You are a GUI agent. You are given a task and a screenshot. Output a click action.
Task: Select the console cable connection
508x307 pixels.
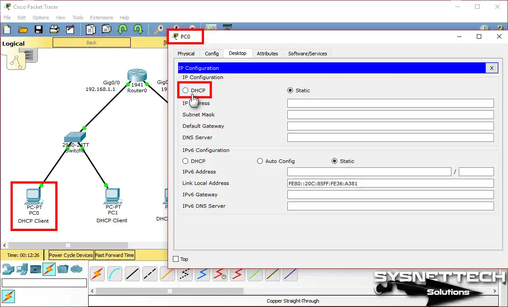pos(114,273)
